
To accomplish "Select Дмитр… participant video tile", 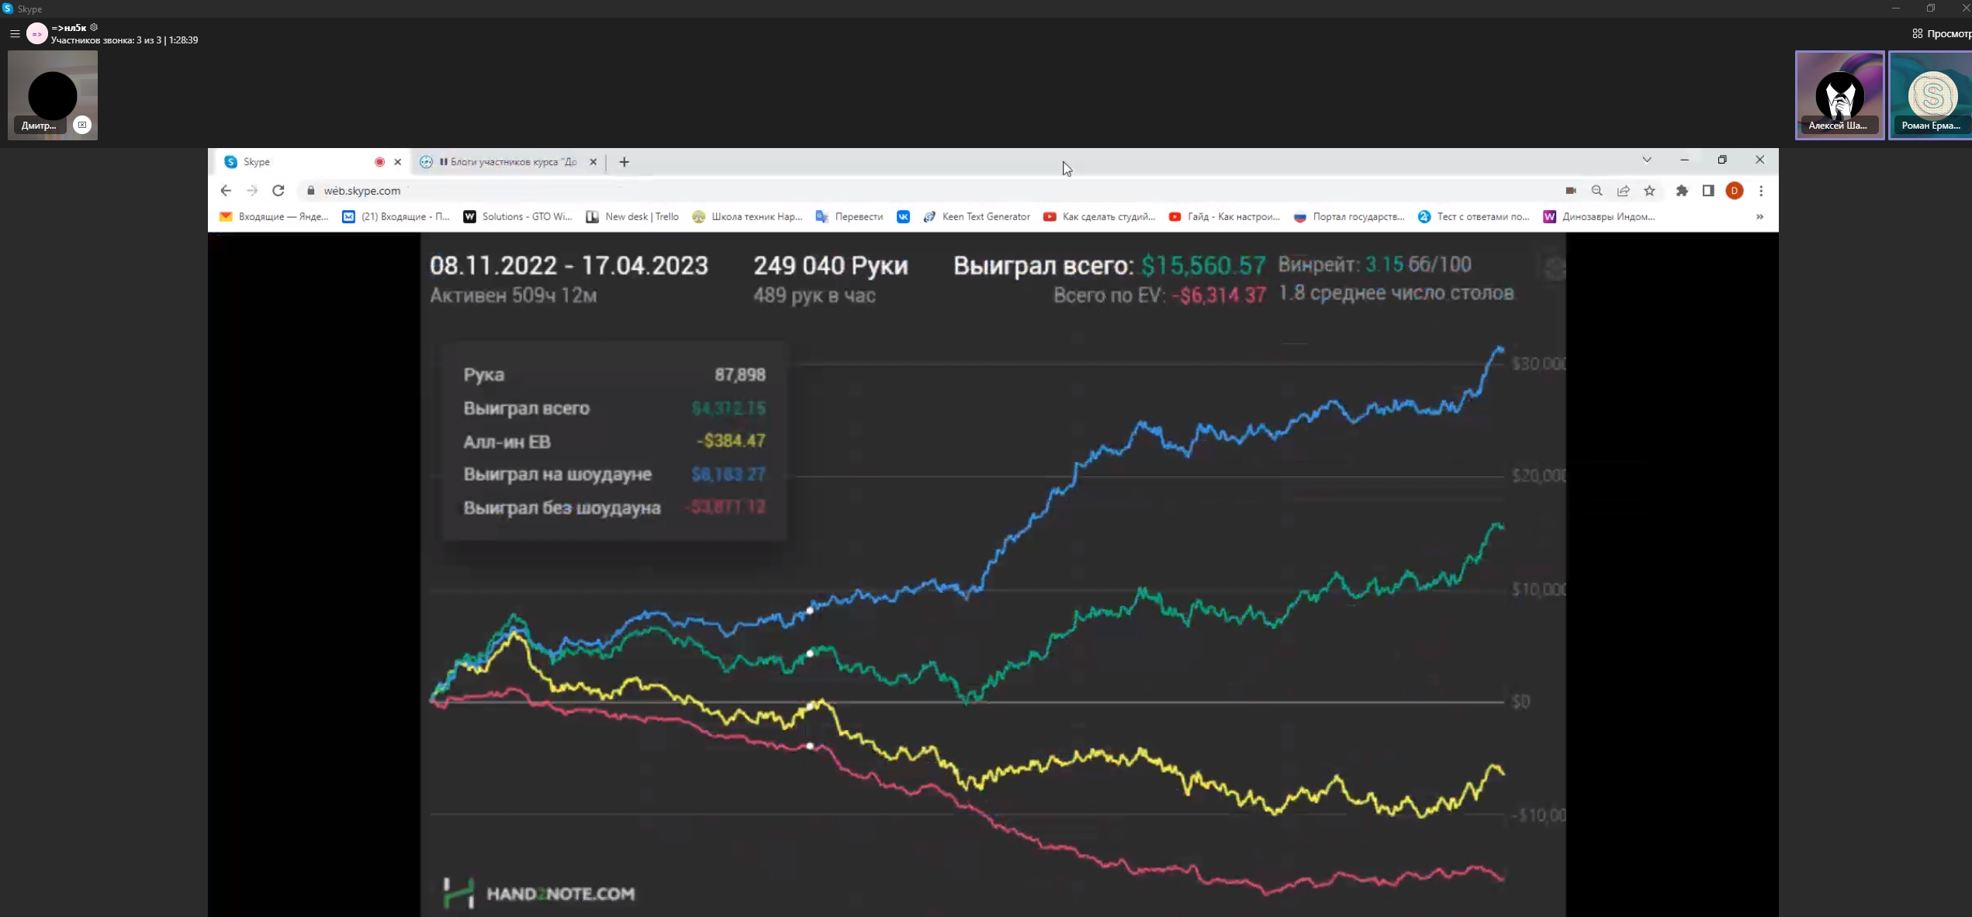I will [53, 95].
